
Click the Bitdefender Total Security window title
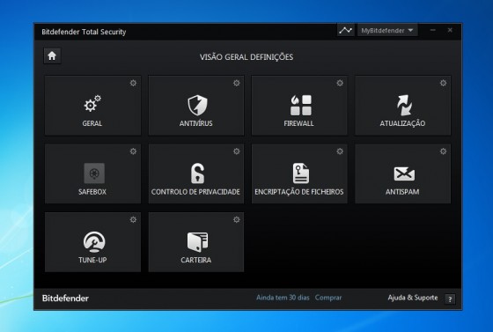84,32
